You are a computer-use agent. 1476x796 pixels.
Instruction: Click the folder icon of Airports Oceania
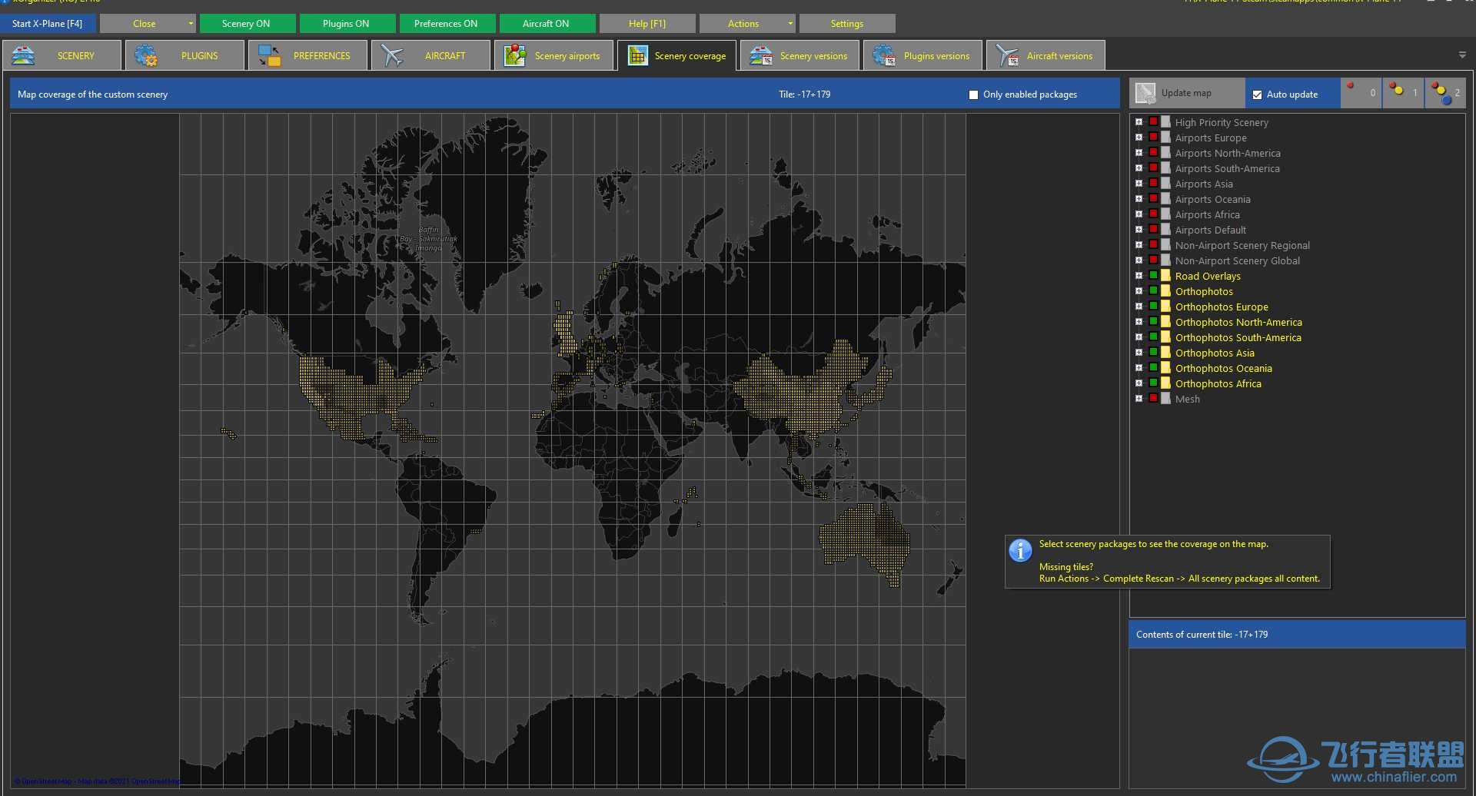click(1165, 199)
